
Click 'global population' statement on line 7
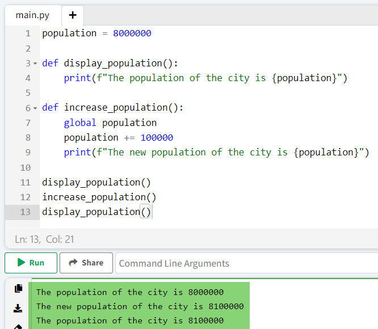[x=110, y=123]
